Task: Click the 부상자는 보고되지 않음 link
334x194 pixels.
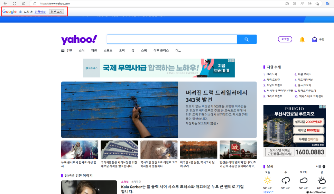Action: pyautogui.click(x=202, y=123)
